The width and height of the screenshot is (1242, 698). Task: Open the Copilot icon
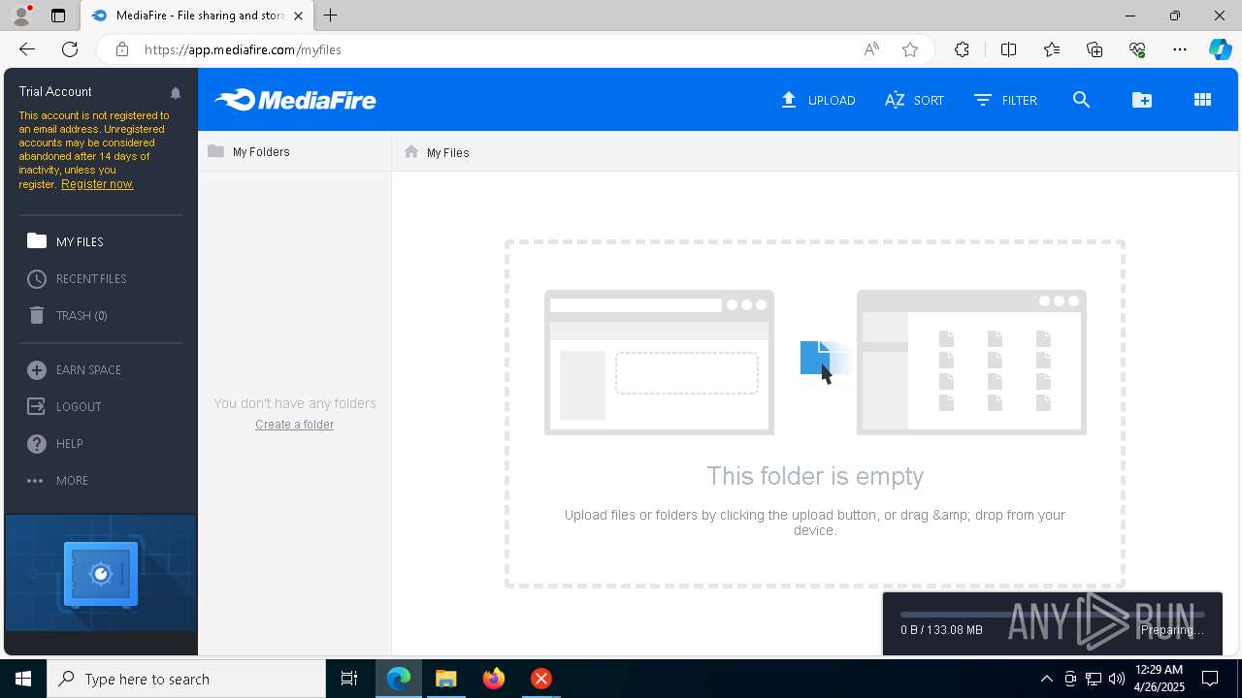(1220, 49)
